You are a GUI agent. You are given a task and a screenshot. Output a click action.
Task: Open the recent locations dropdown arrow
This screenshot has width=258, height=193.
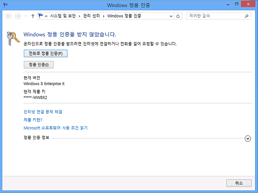click(x=25, y=16)
